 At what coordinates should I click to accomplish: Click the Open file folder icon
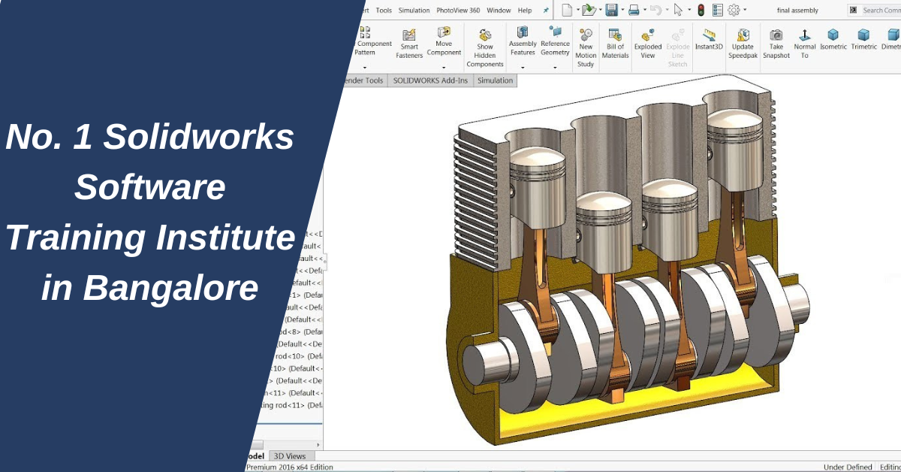[x=589, y=10]
